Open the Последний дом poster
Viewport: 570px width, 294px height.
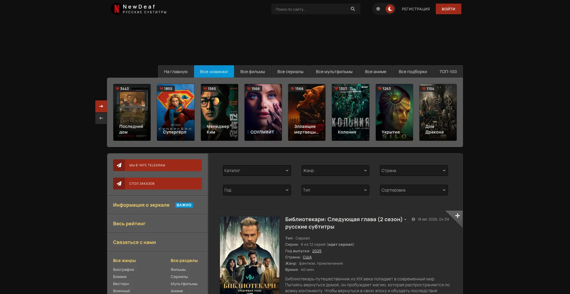coord(132,112)
